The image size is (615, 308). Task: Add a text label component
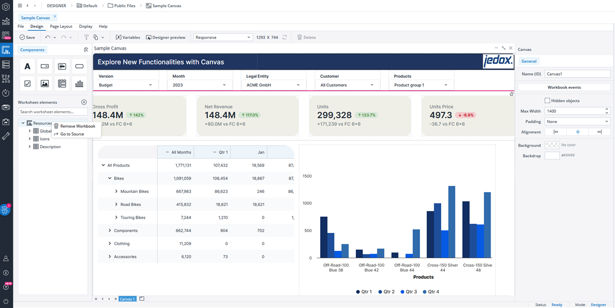click(27, 66)
